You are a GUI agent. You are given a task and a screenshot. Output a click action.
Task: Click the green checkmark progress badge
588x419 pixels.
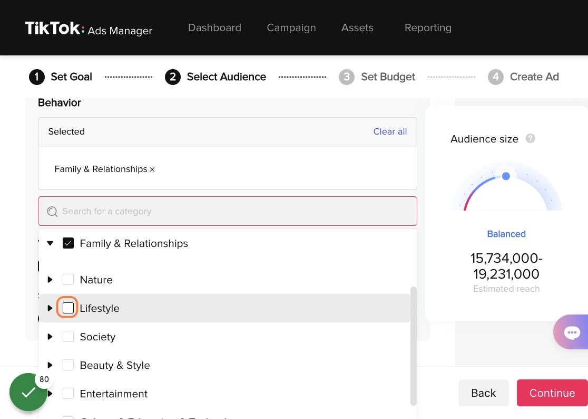pyautogui.click(x=28, y=392)
